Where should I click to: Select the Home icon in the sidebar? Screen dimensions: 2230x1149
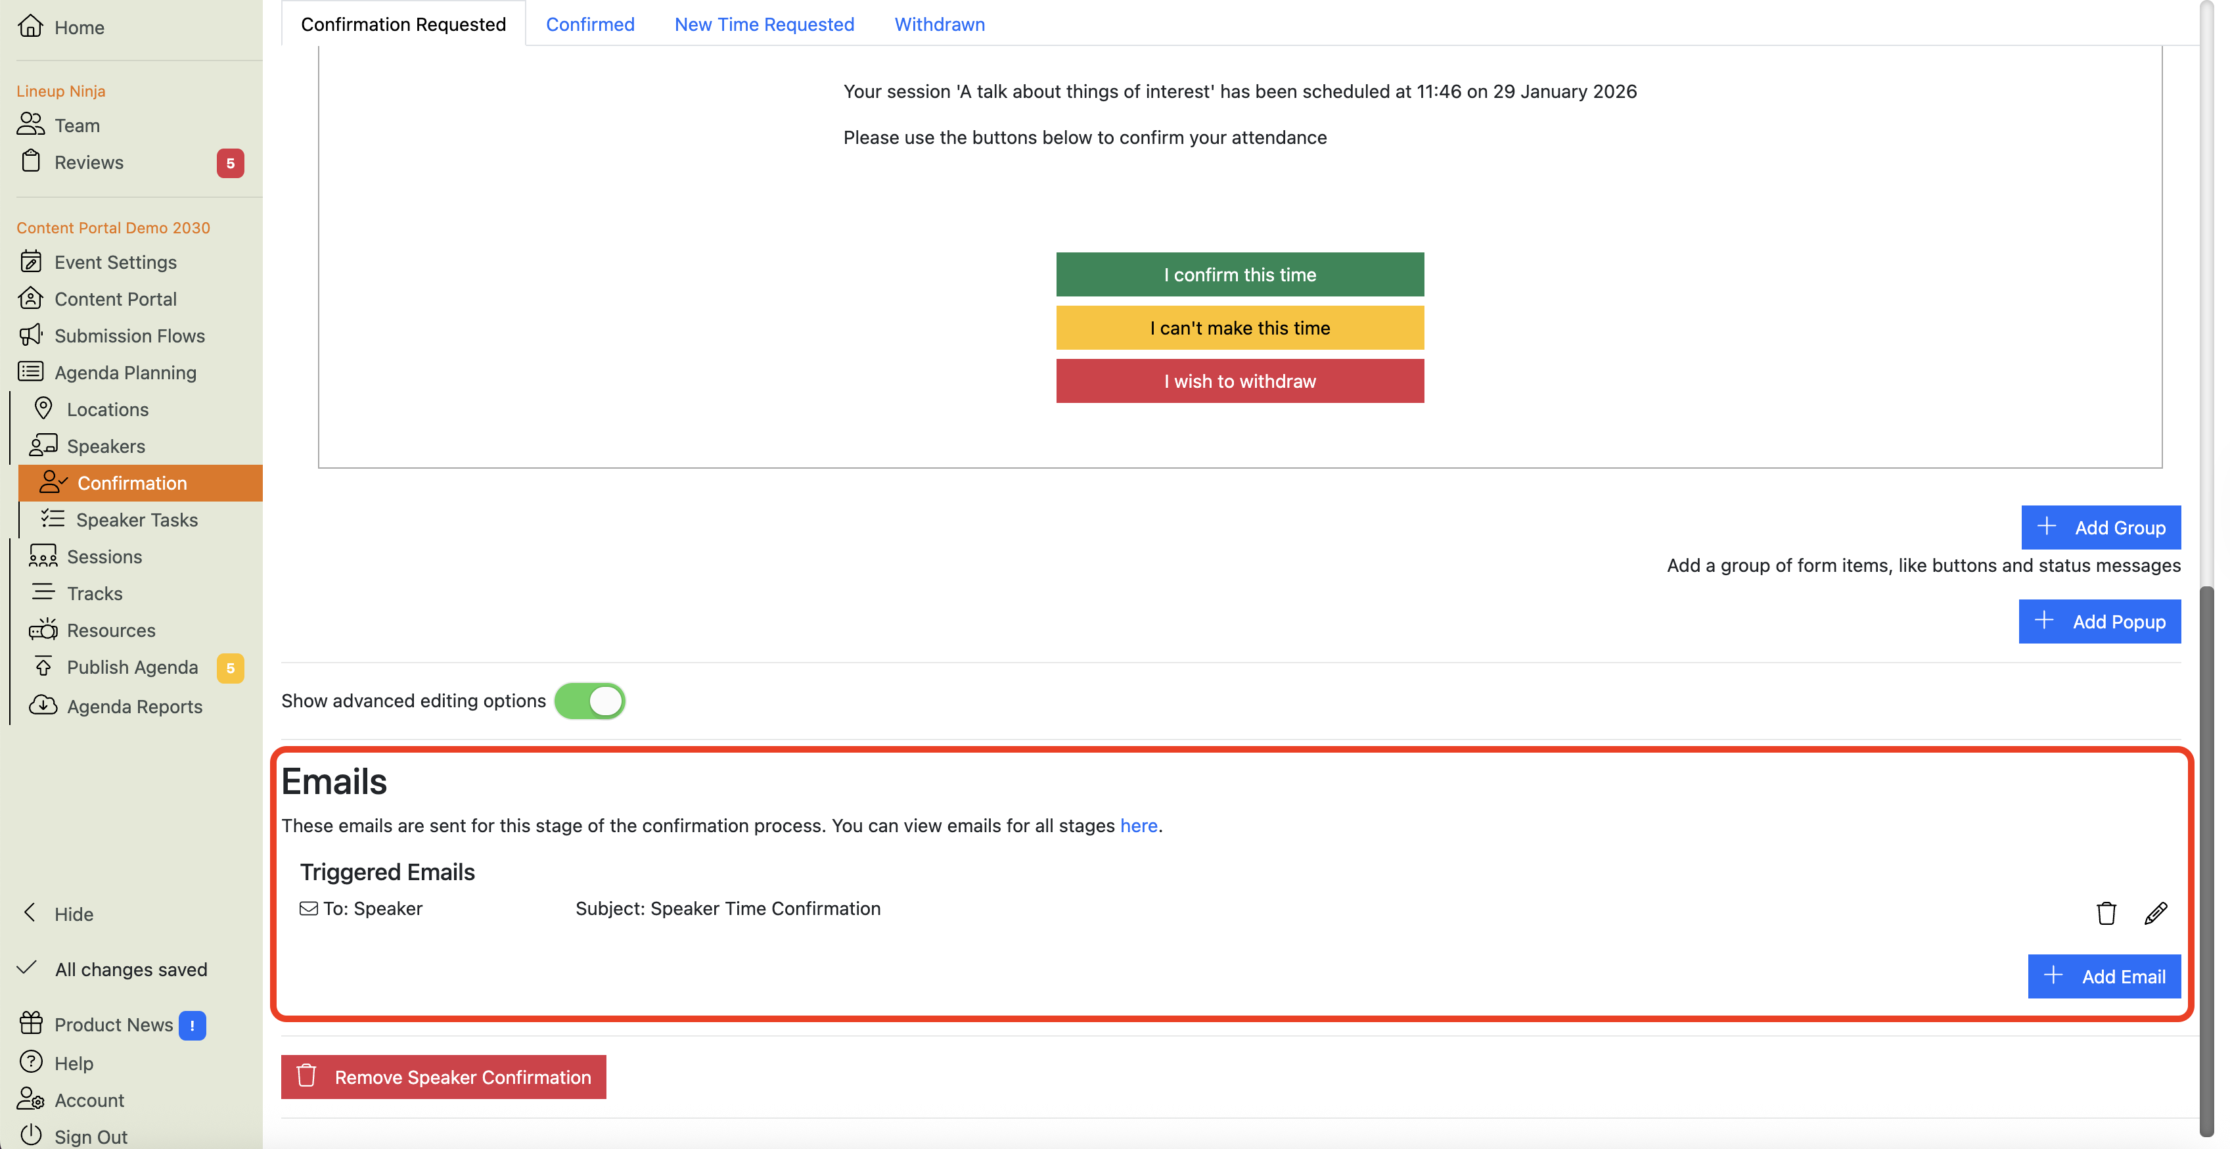click(x=31, y=26)
